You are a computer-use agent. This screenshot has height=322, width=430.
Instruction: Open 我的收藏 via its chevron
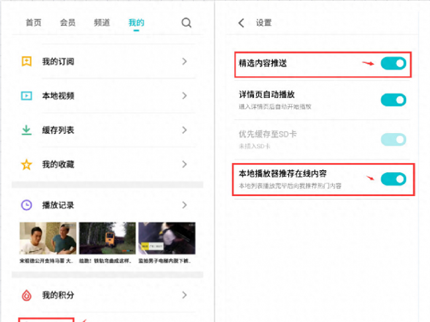(x=185, y=164)
